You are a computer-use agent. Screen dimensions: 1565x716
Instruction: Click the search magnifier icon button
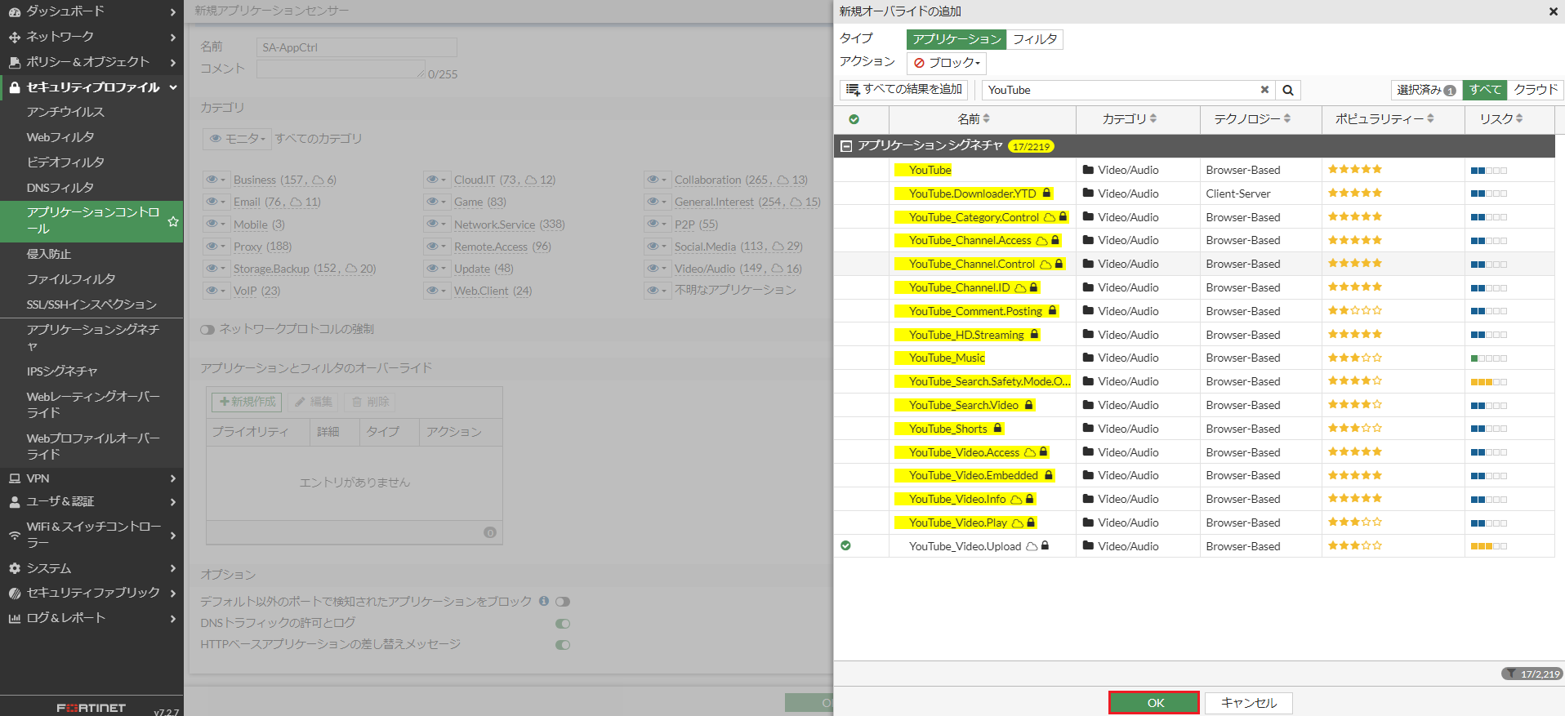click(x=1288, y=90)
